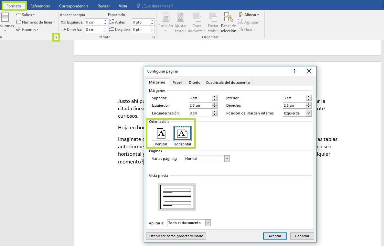Choose Horizontal orientation
The width and height of the screenshot is (384, 246).
click(x=182, y=136)
